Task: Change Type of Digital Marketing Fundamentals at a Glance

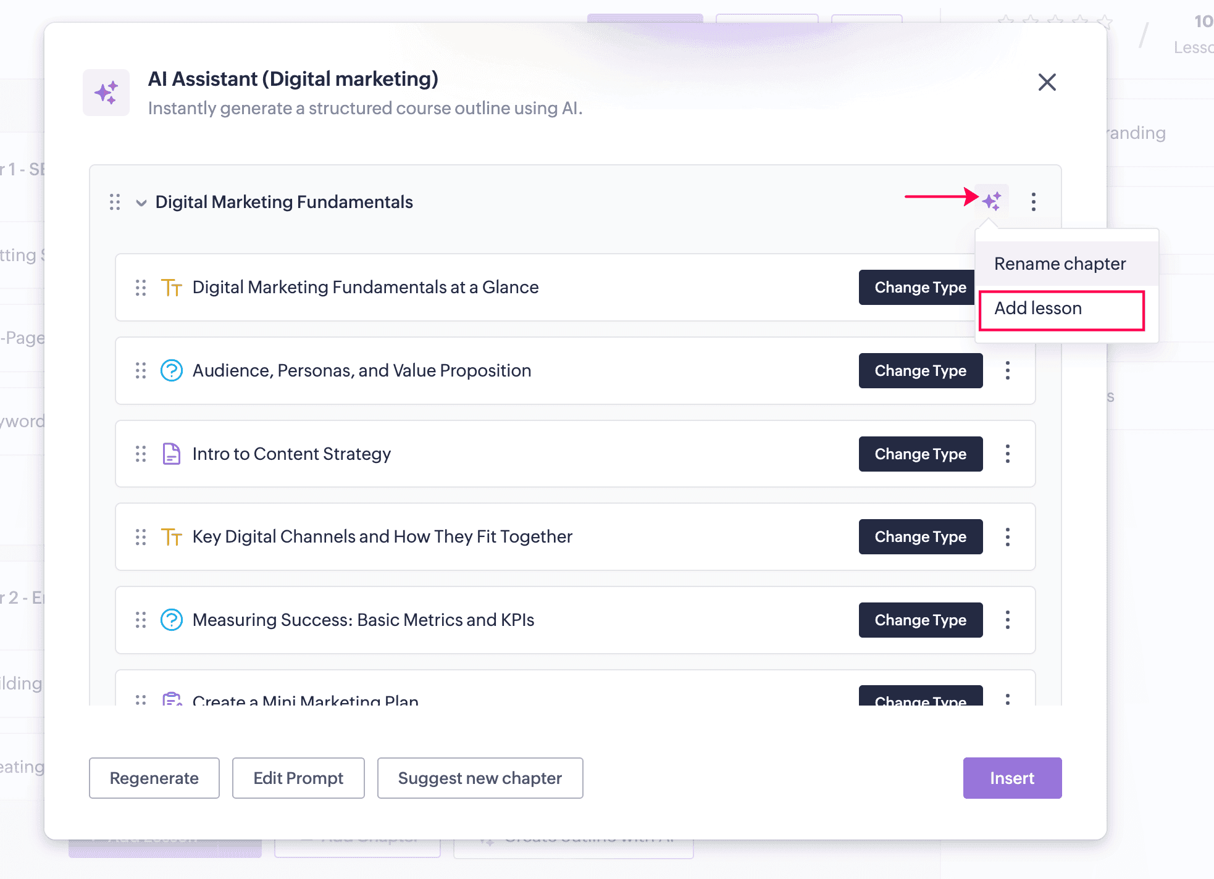Action: tap(916, 287)
